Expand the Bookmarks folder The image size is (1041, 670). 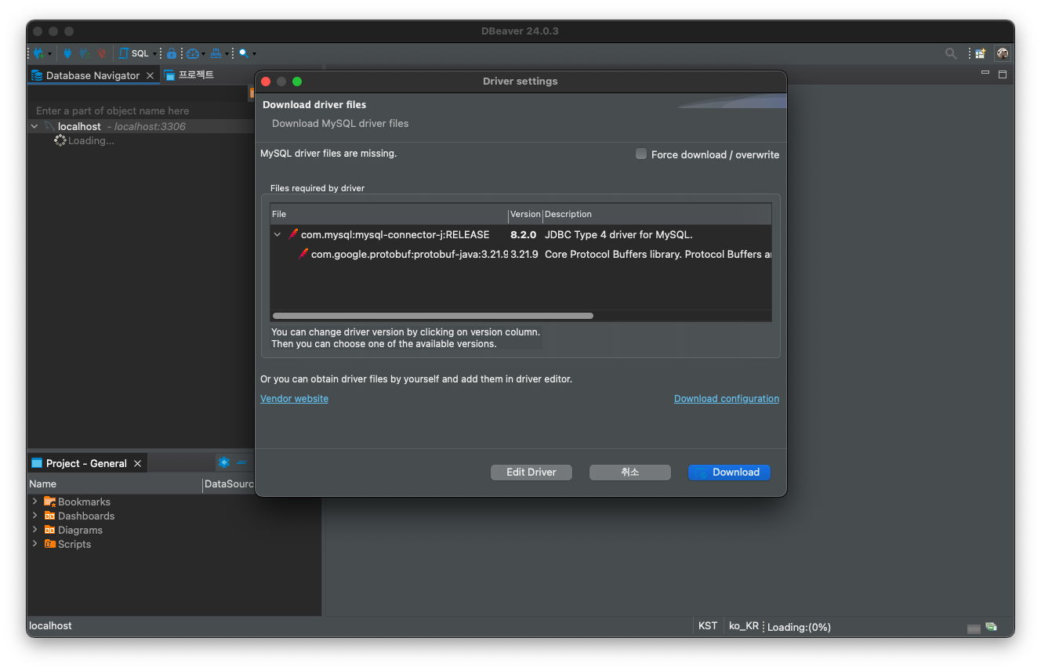pyautogui.click(x=34, y=502)
